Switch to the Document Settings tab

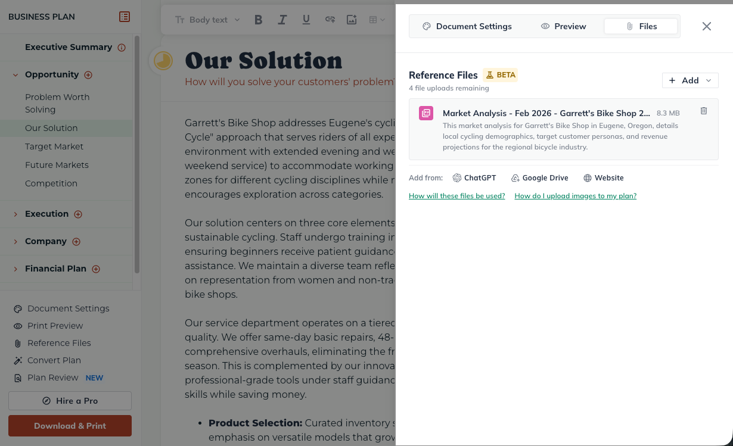[467, 26]
